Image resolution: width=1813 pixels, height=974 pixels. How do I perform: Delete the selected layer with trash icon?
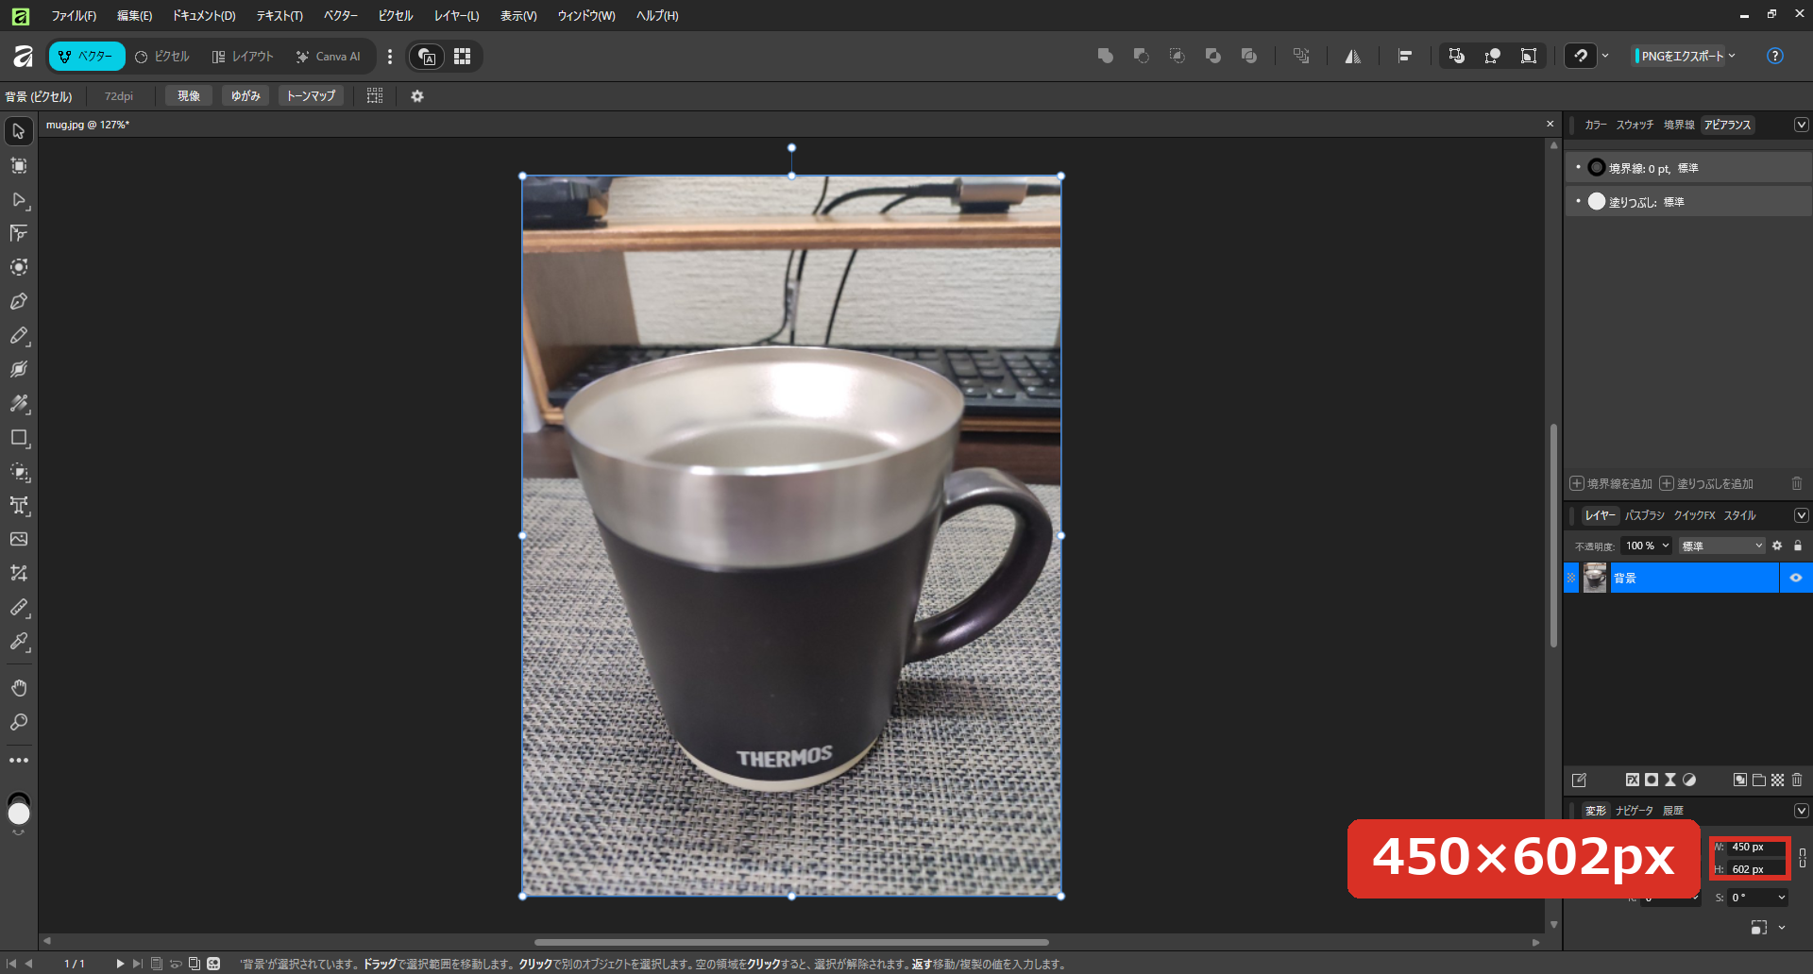[x=1797, y=780]
